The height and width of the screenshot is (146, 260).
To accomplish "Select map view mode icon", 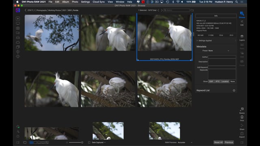I will tap(47, 142).
